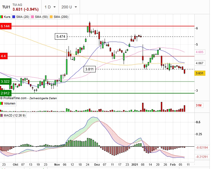Click the MACD 0.25 axis label
This screenshot has width=214, height=169.
[199, 134]
